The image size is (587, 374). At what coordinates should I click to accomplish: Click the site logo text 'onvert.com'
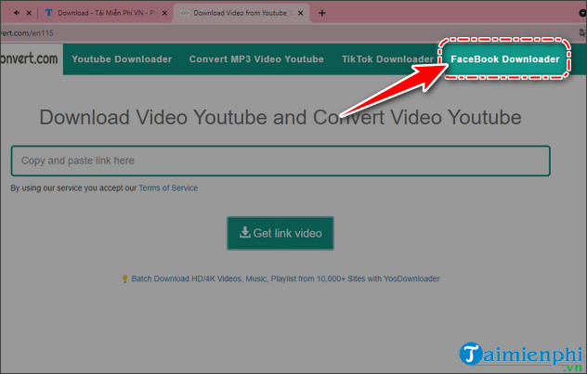coord(29,58)
